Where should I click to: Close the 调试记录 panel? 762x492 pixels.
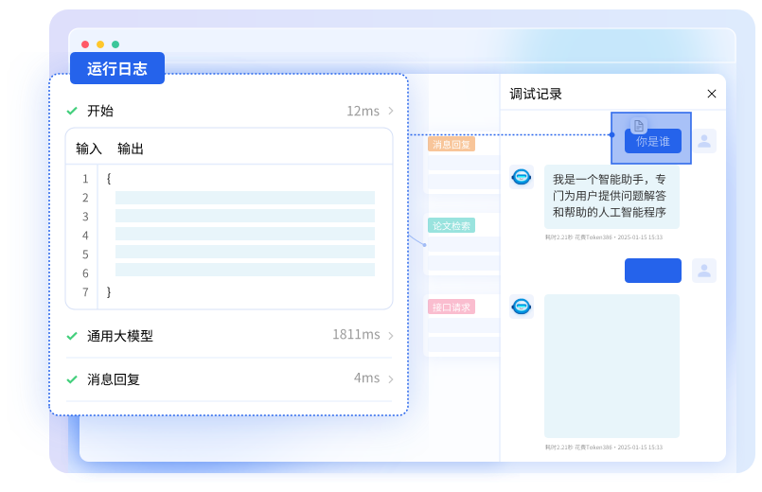(712, 94)
